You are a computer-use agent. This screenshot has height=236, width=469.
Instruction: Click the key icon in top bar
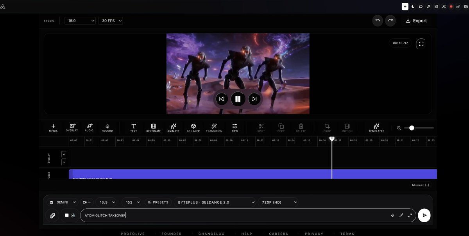coord(458,7)
